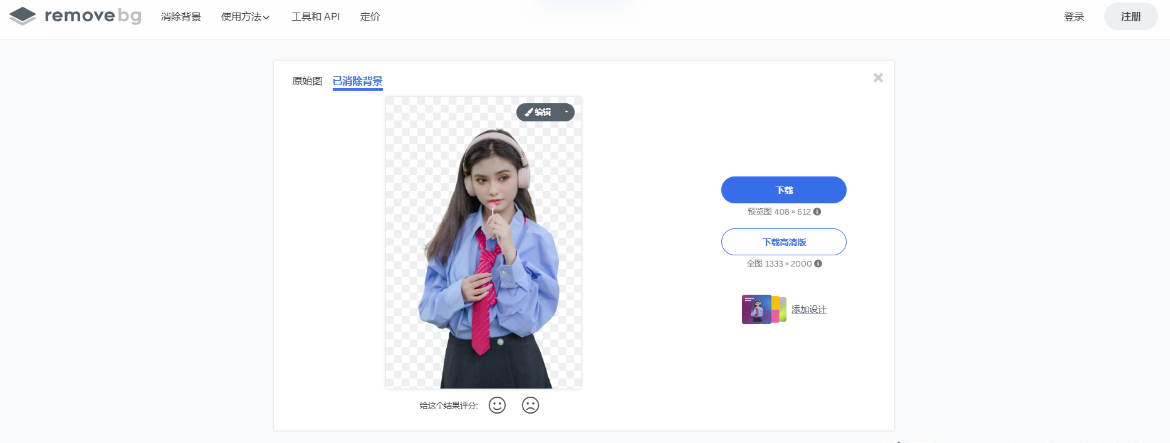Go to the 定价 pricing page
The width and height of the screenshot is (1170, 443).
point(370,17)
